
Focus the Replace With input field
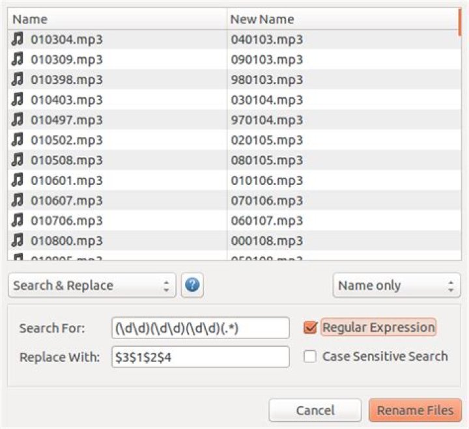click(x=201, y=357)
